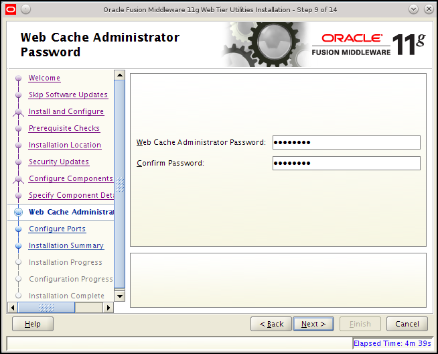Open Installation Summary step
438x354 pixels.
[x=66, y=246]
